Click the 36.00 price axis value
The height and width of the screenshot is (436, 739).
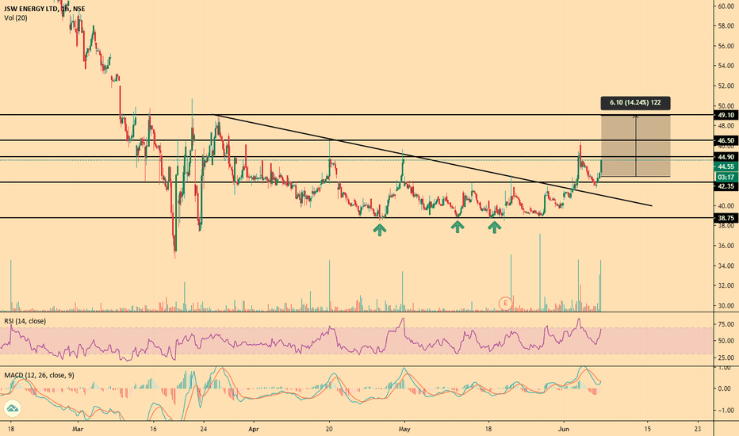726,246
